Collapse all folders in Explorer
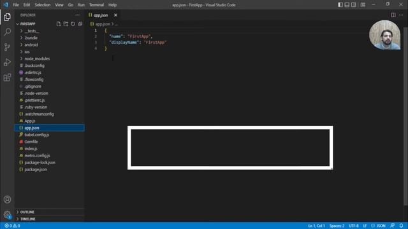 coord(80,24)
